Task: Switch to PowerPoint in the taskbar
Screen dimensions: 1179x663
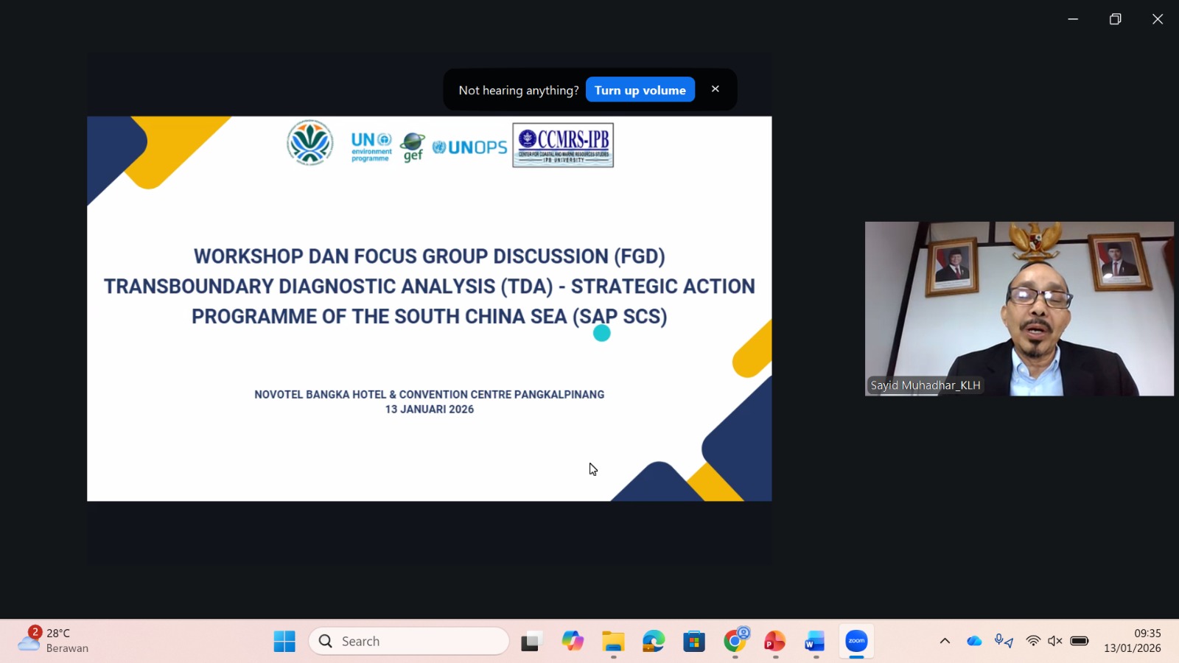Action: tap(774, 642)
